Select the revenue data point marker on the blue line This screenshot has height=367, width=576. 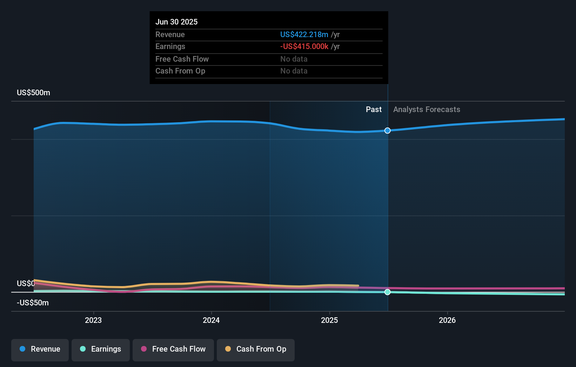(x=387, y=131)
